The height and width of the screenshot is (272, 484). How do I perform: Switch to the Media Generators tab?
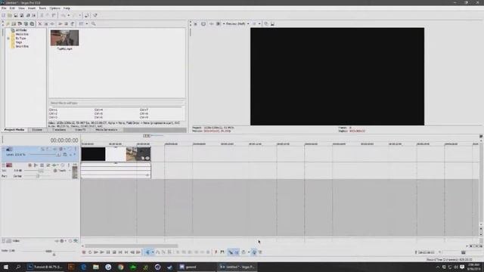tap(106, 130)
